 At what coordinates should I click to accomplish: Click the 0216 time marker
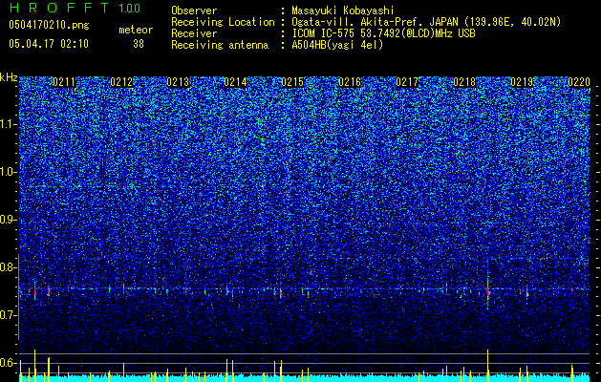click(350, 82)
